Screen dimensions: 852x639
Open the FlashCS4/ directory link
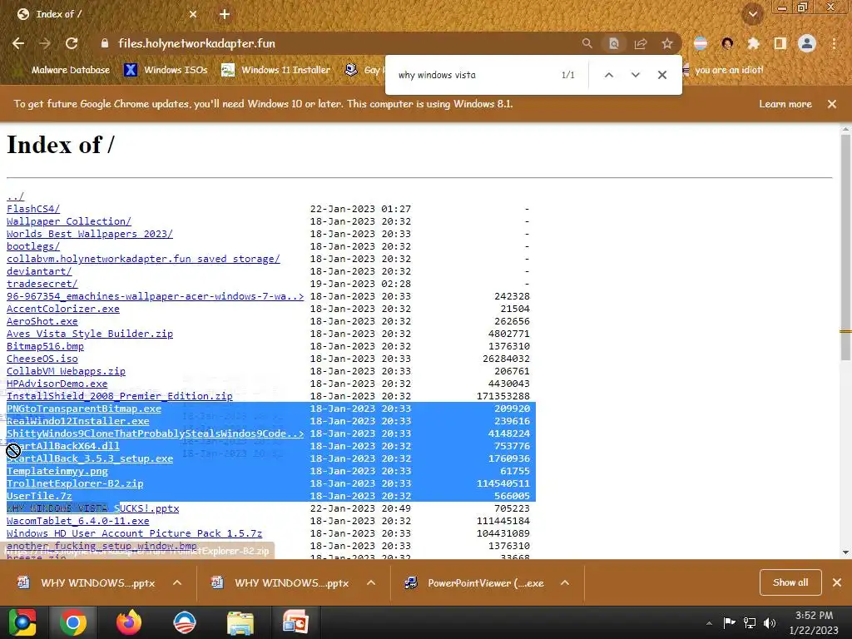tap(33, 209)
